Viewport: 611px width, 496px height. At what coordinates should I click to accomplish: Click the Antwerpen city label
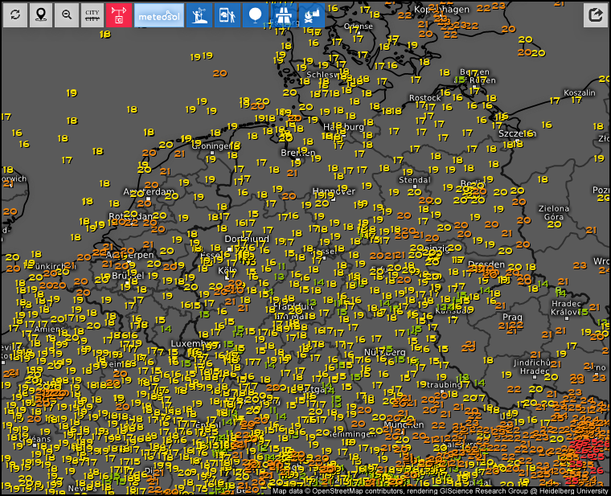129,255
